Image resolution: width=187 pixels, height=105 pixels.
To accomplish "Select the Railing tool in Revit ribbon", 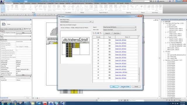I will click(x=64, y=8).
